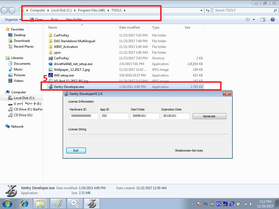
Task: Click the Generate button
Action: tap(209, 116)
